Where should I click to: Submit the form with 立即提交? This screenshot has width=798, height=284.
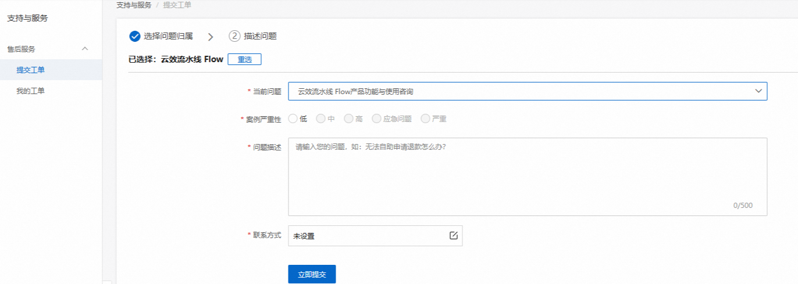(x=312, y=274)
